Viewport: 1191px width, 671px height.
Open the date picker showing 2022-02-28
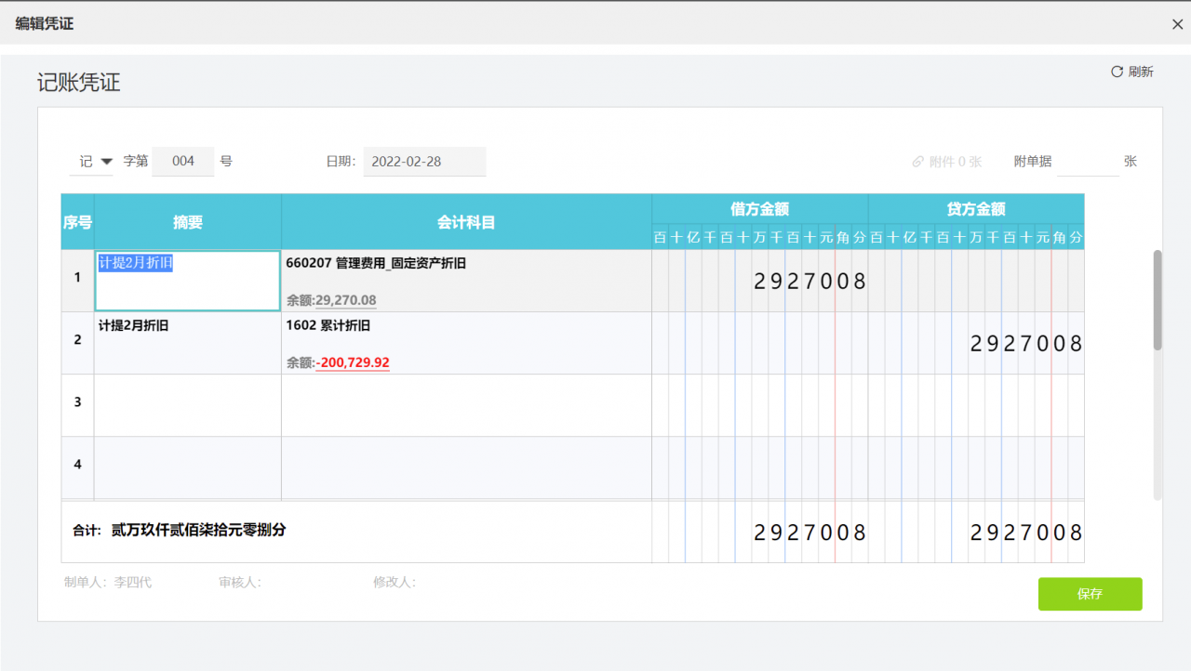(424, 161)
